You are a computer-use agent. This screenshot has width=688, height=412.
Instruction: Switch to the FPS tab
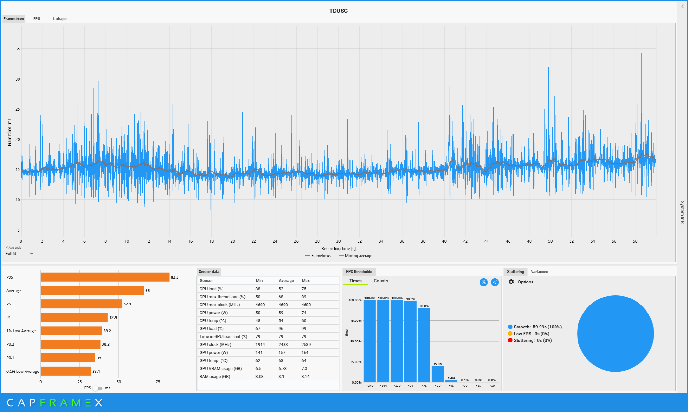(x=37, y=19)
